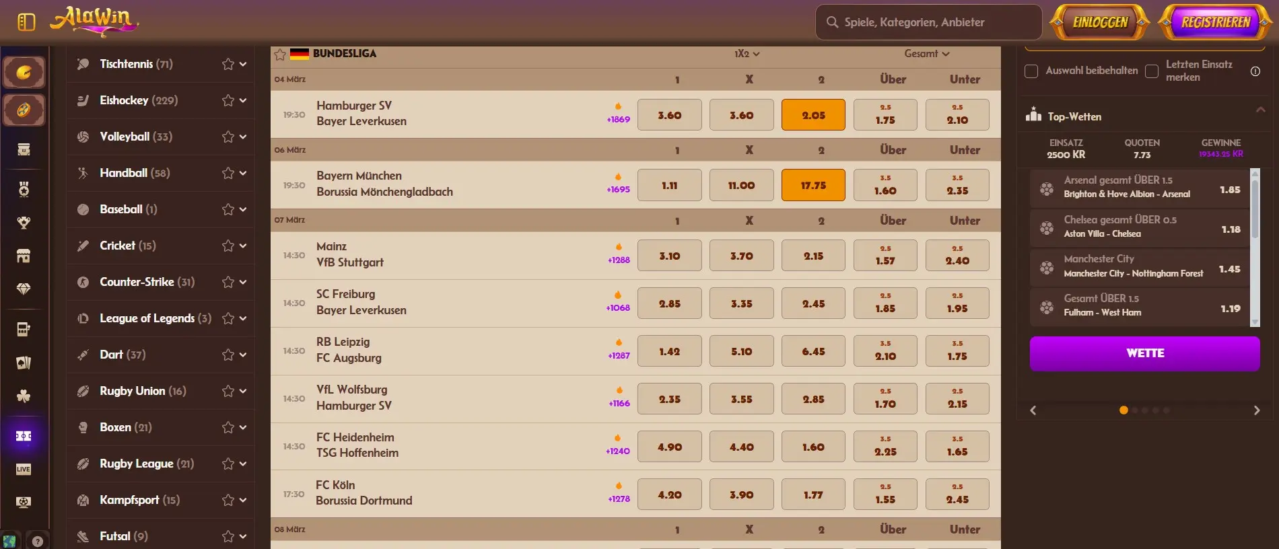The height and width of the screenshot is (549, 1279).
Task: Open the trophy icon in sidebar
Action: [24, 223]
